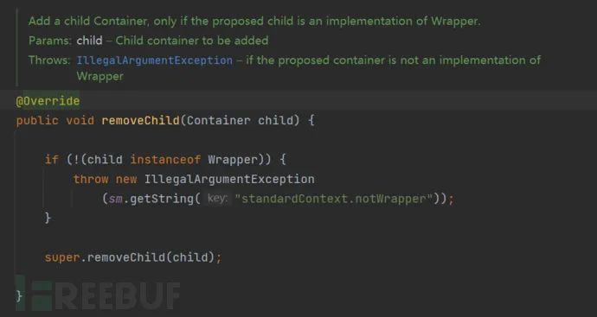Click super.removeChild(child) call's removeChild
This screenshot has height=317, width=597.
point(126,257)
